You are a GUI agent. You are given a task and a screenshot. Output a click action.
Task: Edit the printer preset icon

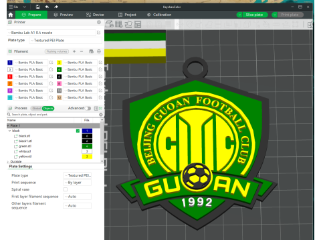(x=99, y=33)
